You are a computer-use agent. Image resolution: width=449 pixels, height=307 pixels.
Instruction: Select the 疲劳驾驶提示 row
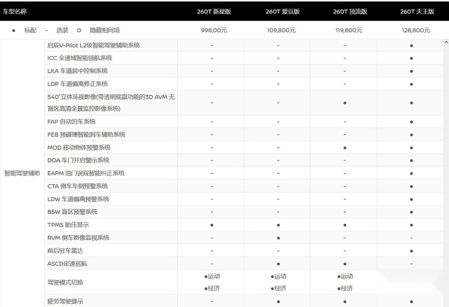click(244, 301)
